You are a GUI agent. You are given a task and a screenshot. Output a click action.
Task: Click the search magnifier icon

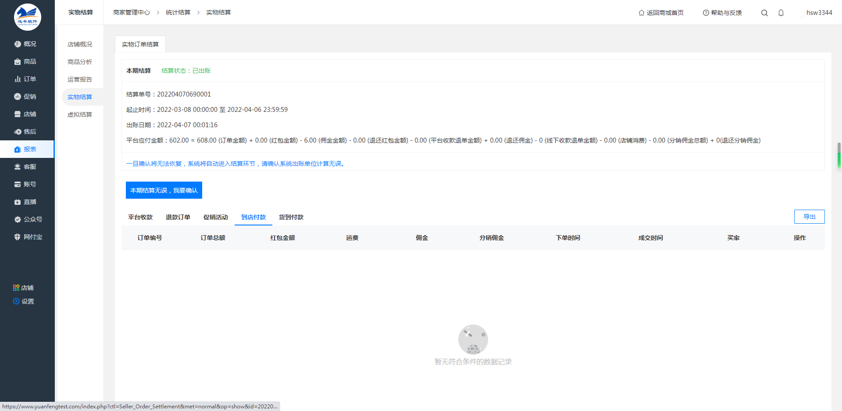764,13
